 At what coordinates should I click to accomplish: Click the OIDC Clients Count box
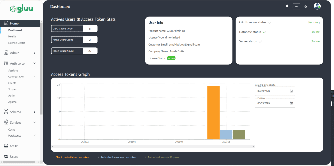pyautogui.click(x=74, y=29)
